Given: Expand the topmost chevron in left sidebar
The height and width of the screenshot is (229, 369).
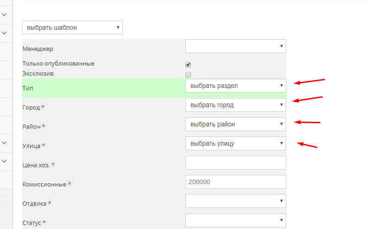Looking at the screenshot, I should point(4,15).
